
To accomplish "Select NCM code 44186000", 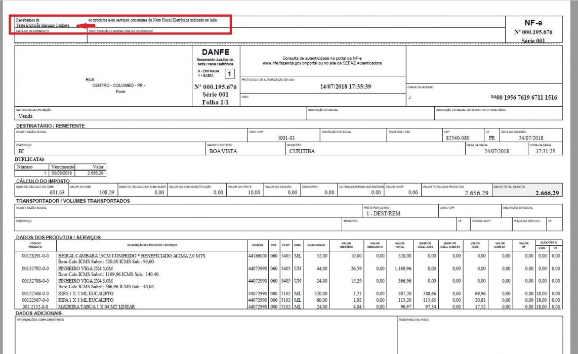I will tap(258, 256).
